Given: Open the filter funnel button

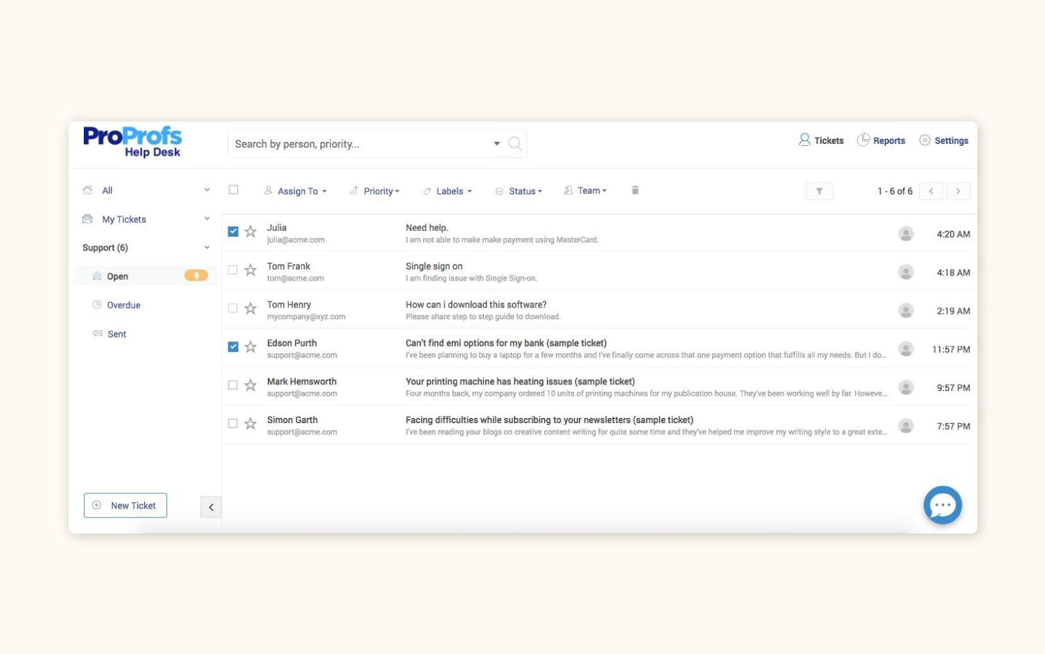Looking at the screenshot, I should tap(819, 191).
